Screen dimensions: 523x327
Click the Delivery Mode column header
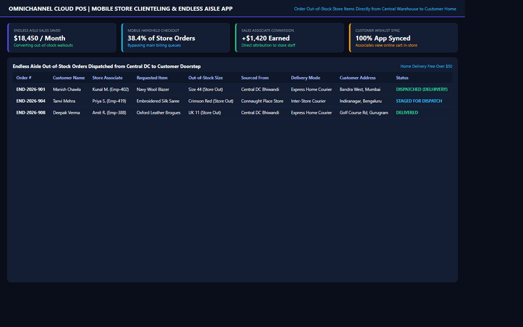click(x=306, y=78)
